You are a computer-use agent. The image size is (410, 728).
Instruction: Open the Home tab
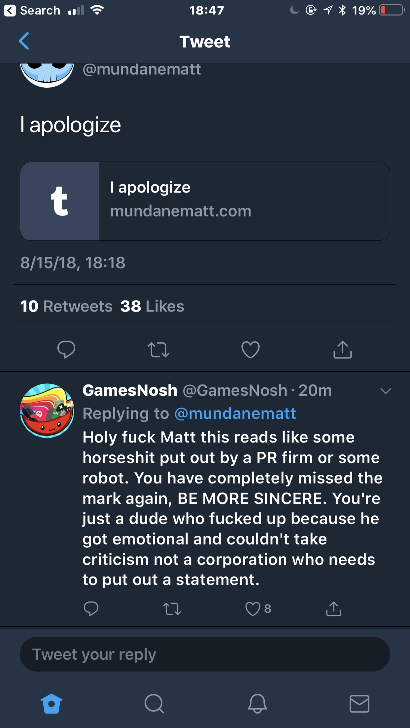point(51,704)
